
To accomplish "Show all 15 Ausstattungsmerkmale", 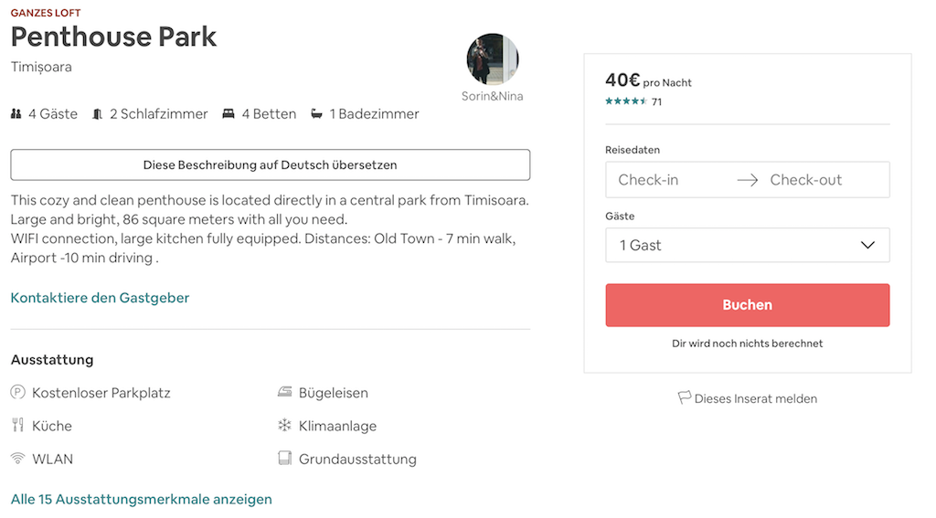I will pyautogui.click(x=142, y=499).
